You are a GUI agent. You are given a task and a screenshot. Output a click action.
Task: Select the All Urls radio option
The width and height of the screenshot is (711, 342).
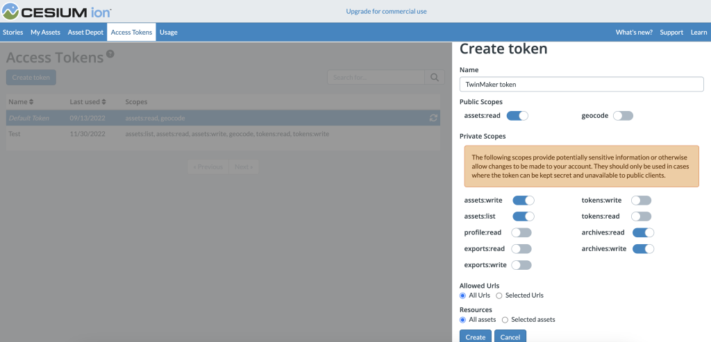point(462,296)
